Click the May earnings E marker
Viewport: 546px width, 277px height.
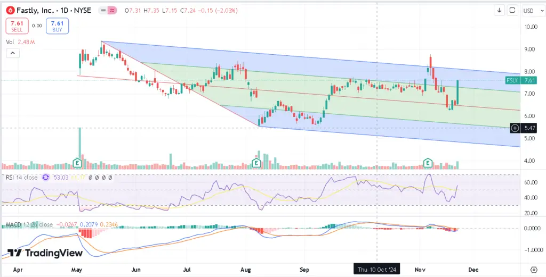(x=77, y=163)
